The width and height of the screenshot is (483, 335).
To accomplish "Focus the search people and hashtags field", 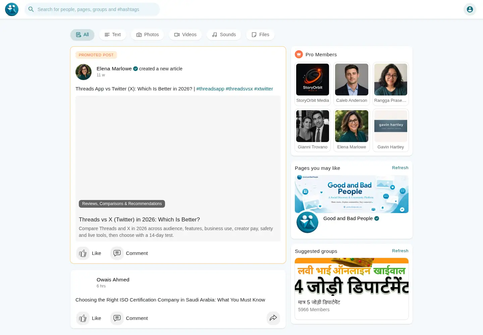I will [x=92, y=9].
